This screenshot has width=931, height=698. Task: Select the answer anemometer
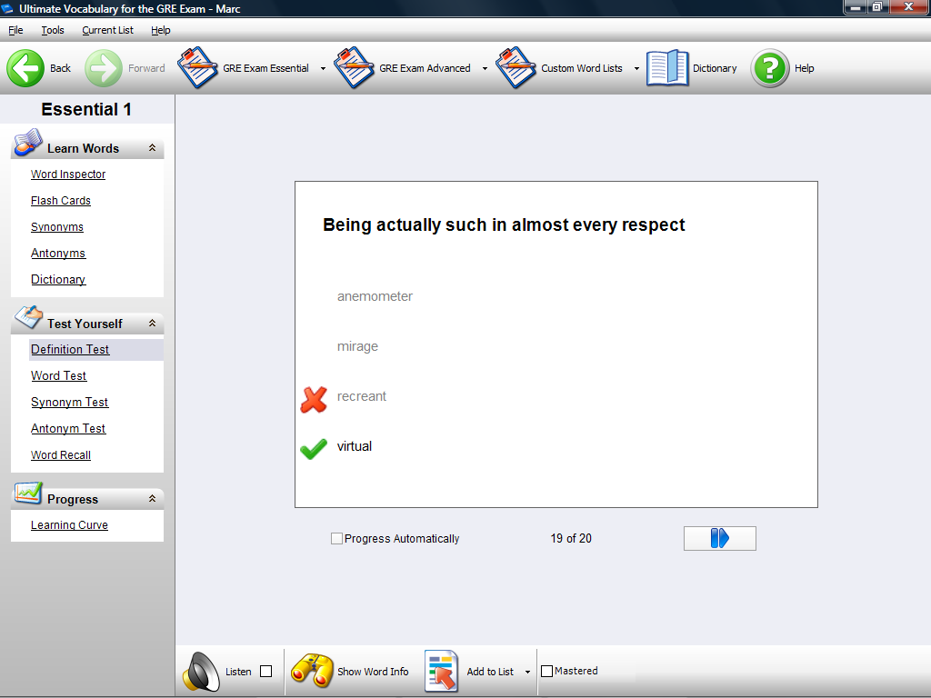click(375, 296)
